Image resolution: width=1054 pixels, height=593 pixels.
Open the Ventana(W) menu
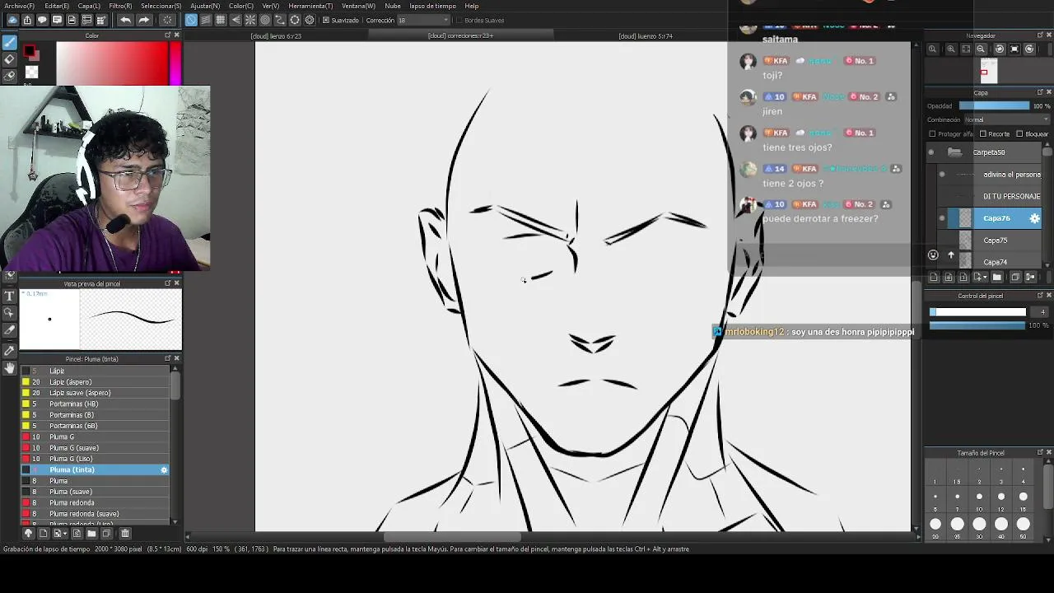[358, 6]
